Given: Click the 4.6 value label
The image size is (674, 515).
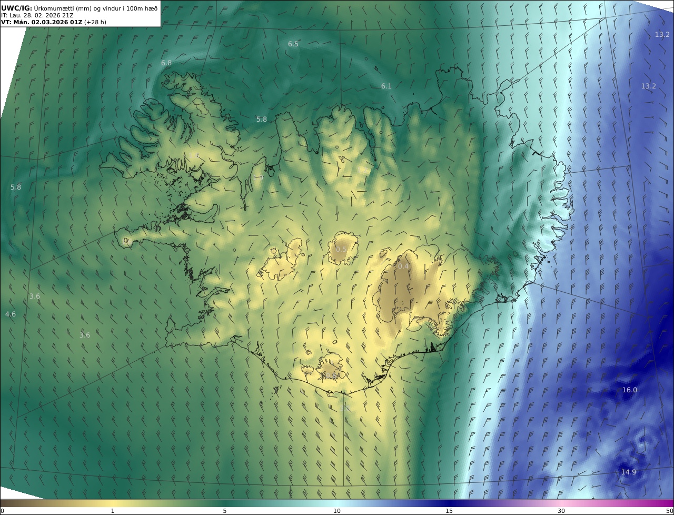Looking at the screenshot, I should click(11, 314).
